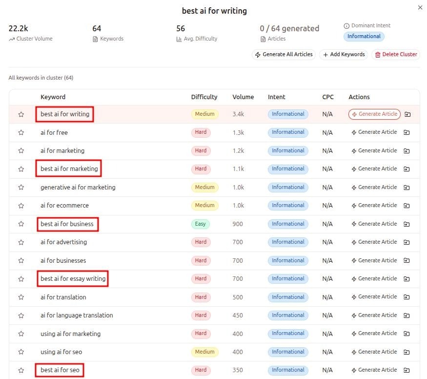Click the Dominant Intent info icon

[346, 26]
